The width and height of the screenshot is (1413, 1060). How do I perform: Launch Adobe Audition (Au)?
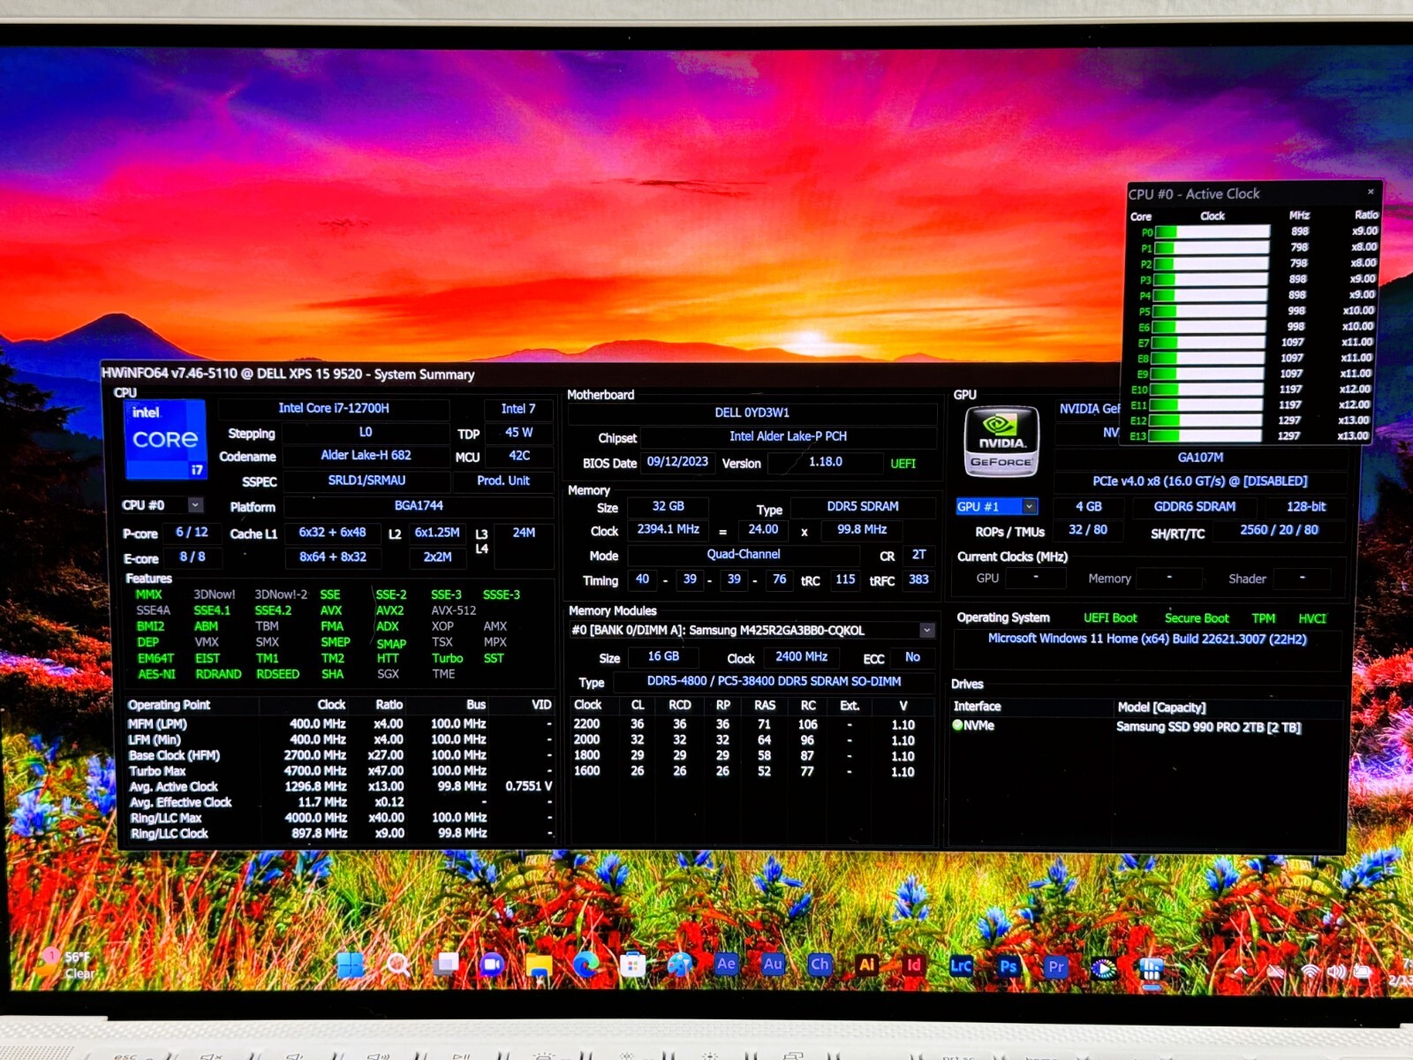point(773,964)
